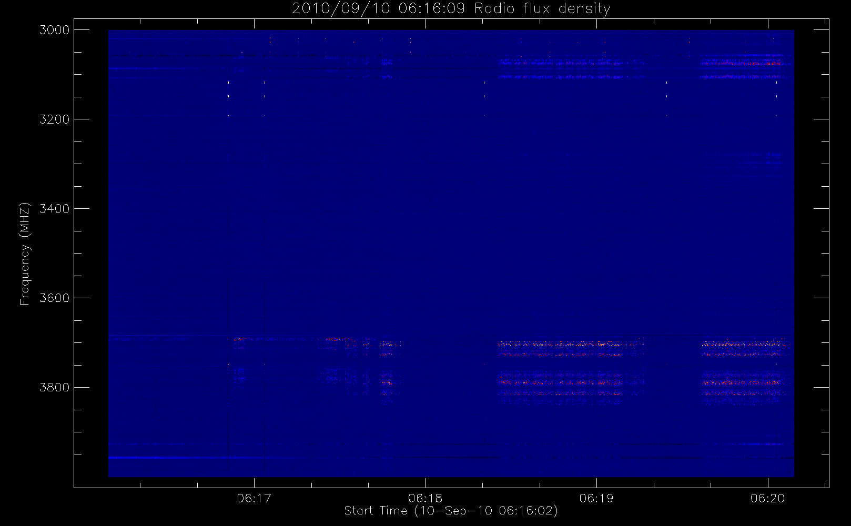Click the plot title '2010/09/10 06:16:09 Radio flux density'
This screenshot has width=851, height=526.
pyautogui.click(x=451, y=9)
